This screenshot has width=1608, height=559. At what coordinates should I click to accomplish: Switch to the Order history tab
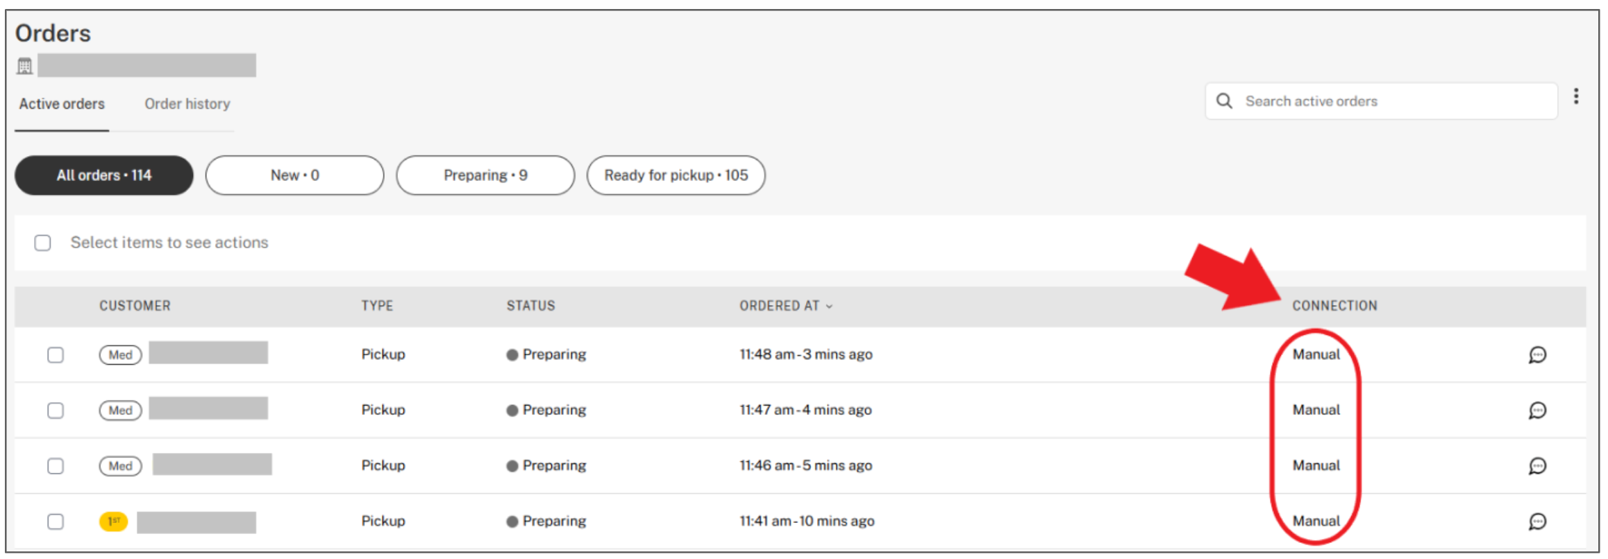tap(187, 104)
